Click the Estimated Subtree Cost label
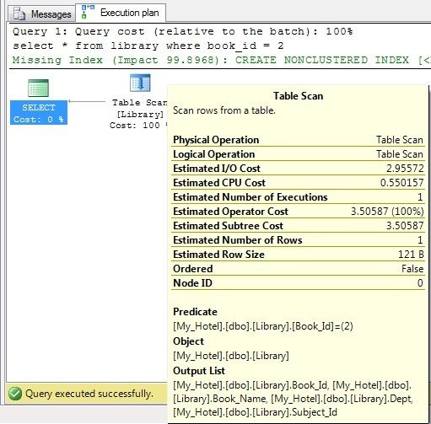Image resolution: width=431 pixels, height=424 pixels. point(228,226)
